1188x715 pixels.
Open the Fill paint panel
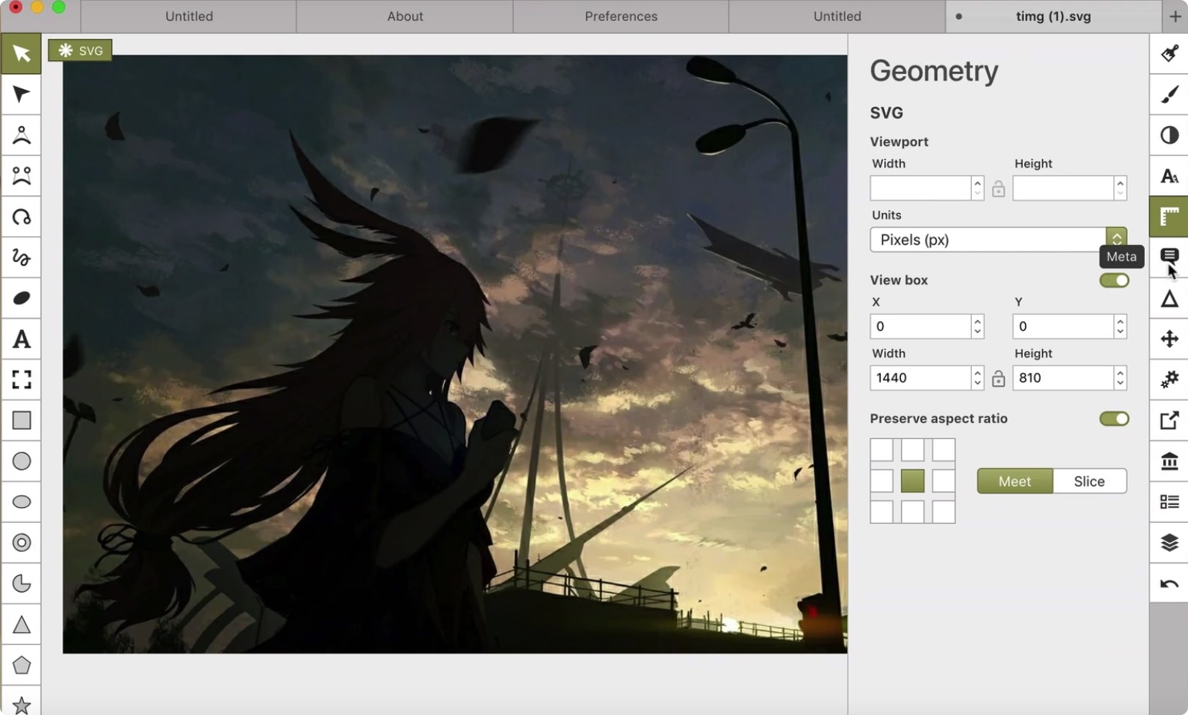point(1169,54)
